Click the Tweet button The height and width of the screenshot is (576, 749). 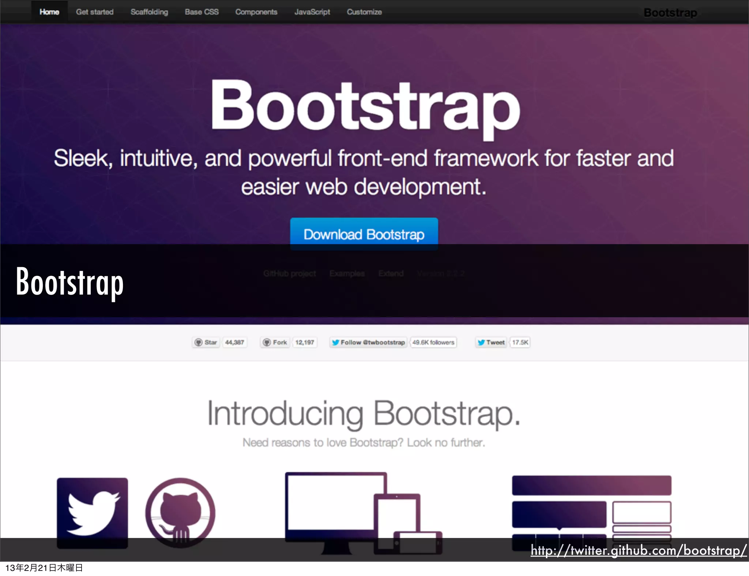491,342
